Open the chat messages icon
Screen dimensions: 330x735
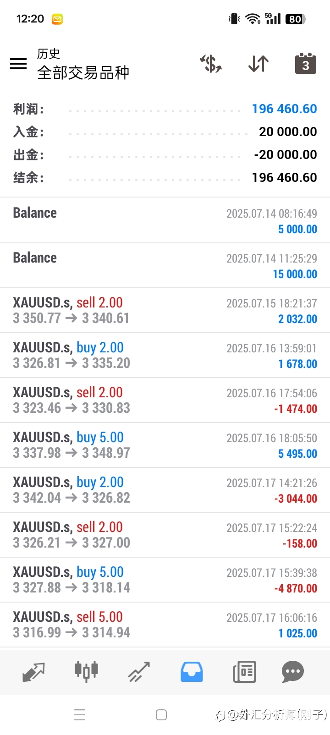pyautogui.click(x=293, y=672)
